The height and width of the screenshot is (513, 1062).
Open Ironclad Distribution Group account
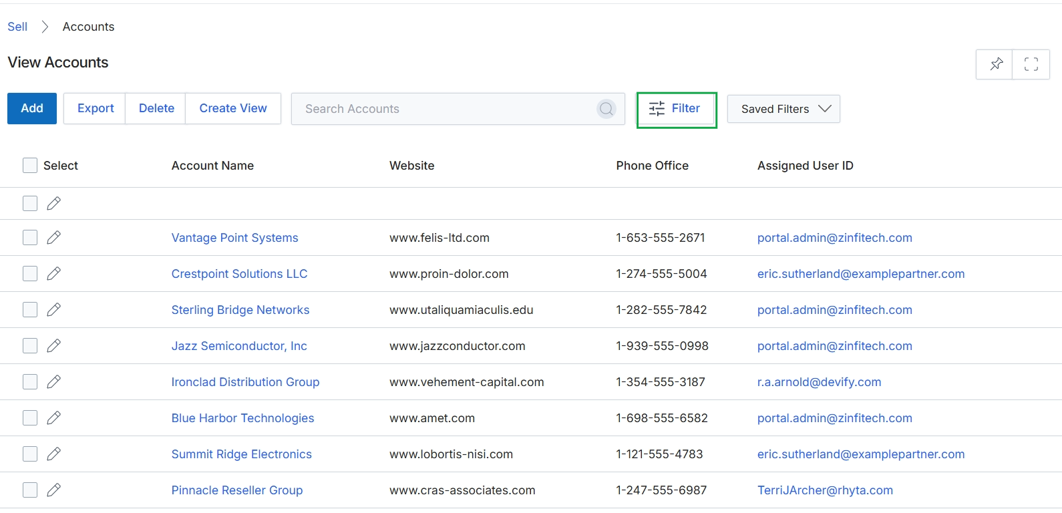click(x=245, y=382)
